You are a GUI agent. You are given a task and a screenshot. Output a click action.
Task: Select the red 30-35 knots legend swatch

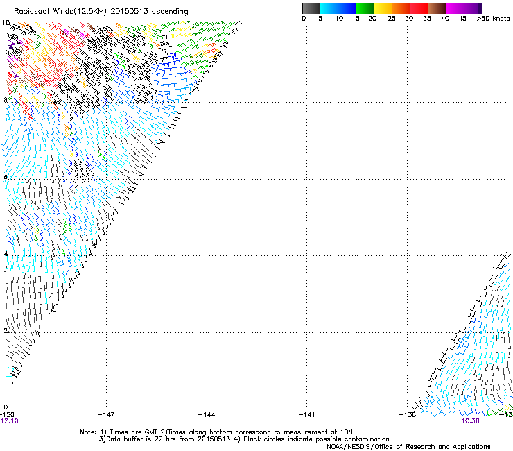(419, 8)
